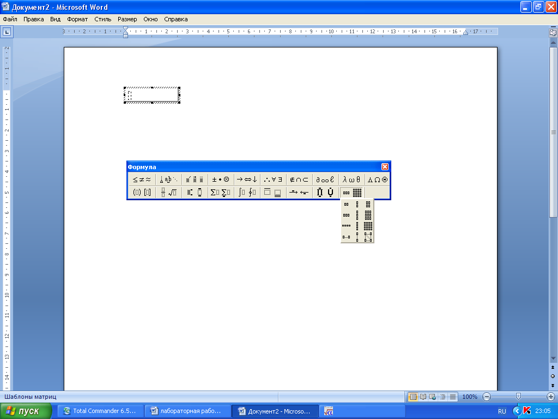Screen dimensions: 558x419
Task: Open the labeled arrow templates palette
Action: [x=299, y=193]
